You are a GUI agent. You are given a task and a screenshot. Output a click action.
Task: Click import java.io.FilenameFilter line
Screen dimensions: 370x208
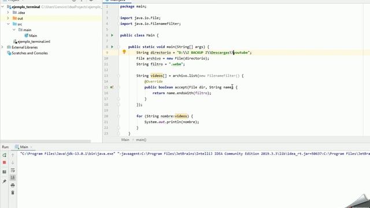pyautogui.click(x=150, y=24)
